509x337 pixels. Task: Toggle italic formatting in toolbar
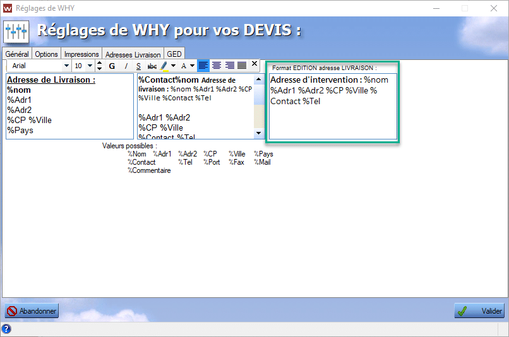click(x=126, y=66)
